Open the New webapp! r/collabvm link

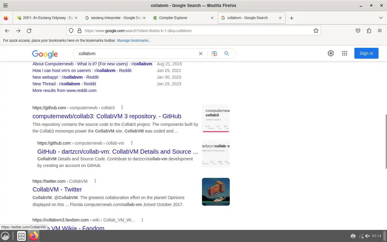(x=66, y=77)
